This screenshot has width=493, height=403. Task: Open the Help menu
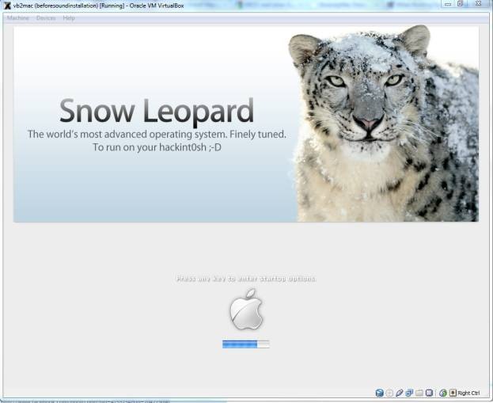pyautogui.click(x=69, y=18)
